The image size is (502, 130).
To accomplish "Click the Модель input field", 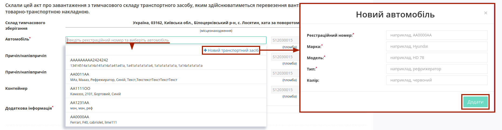I will click(437, 58).
